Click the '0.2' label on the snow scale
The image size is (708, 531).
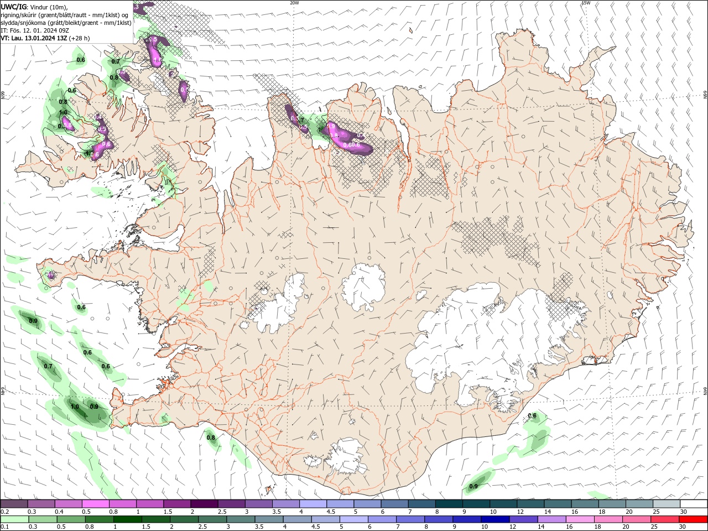click(4, 512)
